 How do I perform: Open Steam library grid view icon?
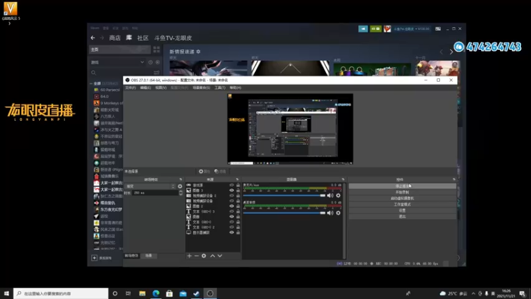pos(157,49)
